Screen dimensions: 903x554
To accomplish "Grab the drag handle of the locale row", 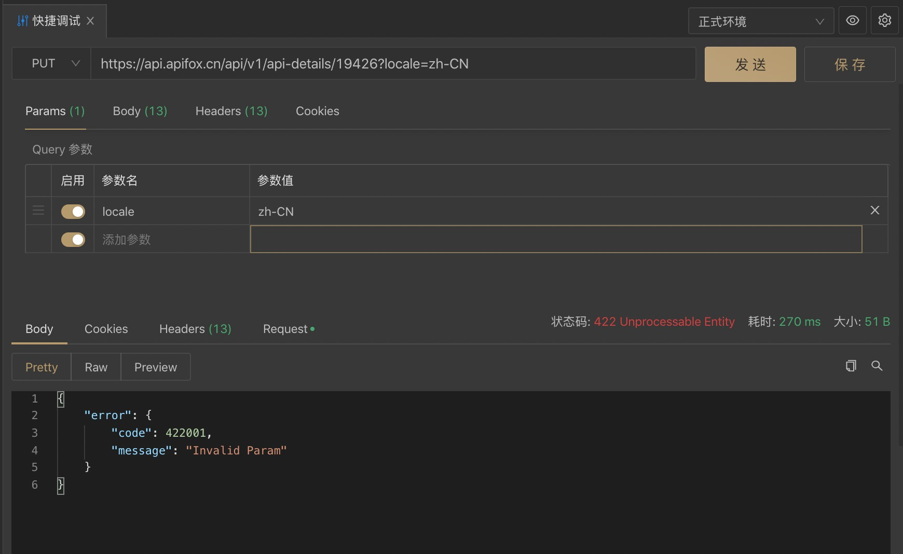I will [38, 211].
